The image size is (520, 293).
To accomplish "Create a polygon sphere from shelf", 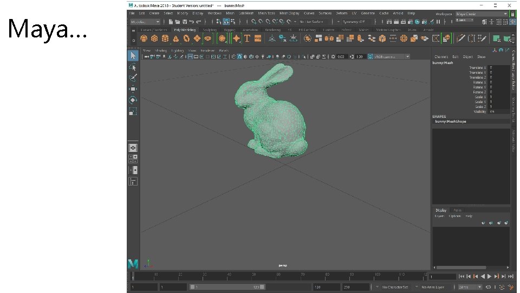I will tap(144, 39).
